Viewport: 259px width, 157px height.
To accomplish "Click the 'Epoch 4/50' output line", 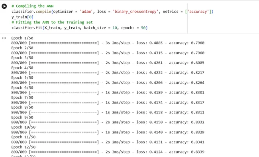I will coord(22,68).
